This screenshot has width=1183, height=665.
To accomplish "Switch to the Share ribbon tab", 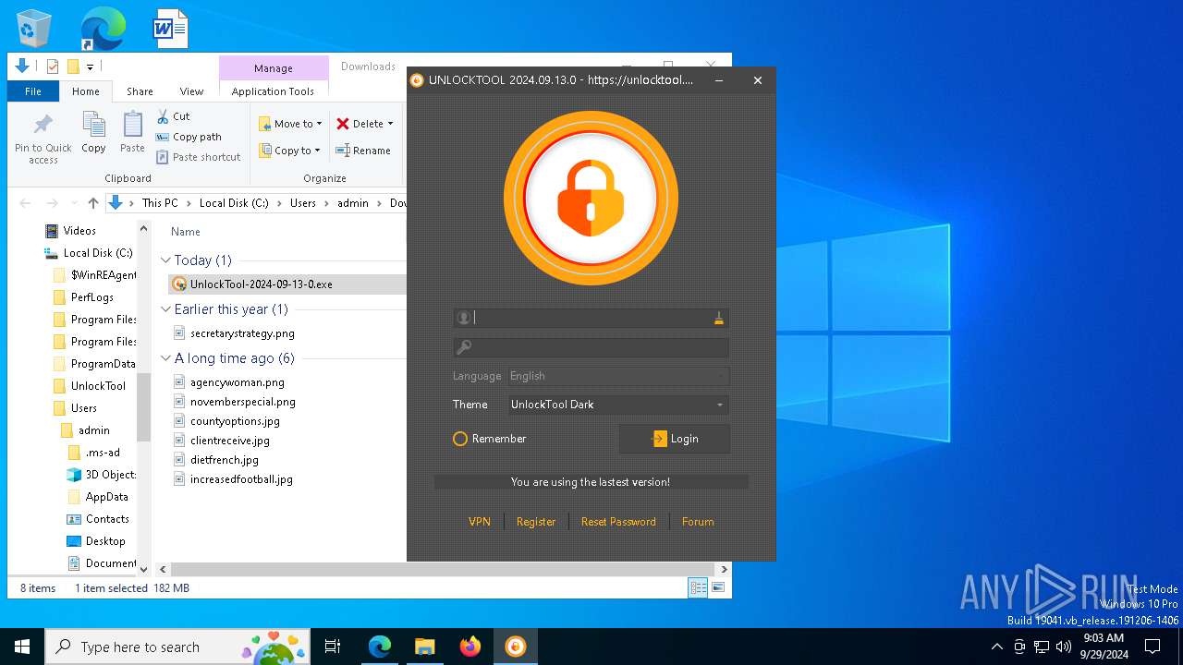I will 140,91.
